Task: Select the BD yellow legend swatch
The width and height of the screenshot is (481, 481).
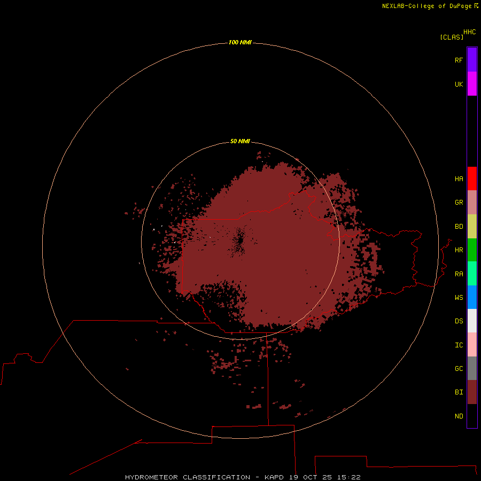Action: click(472, 227)
